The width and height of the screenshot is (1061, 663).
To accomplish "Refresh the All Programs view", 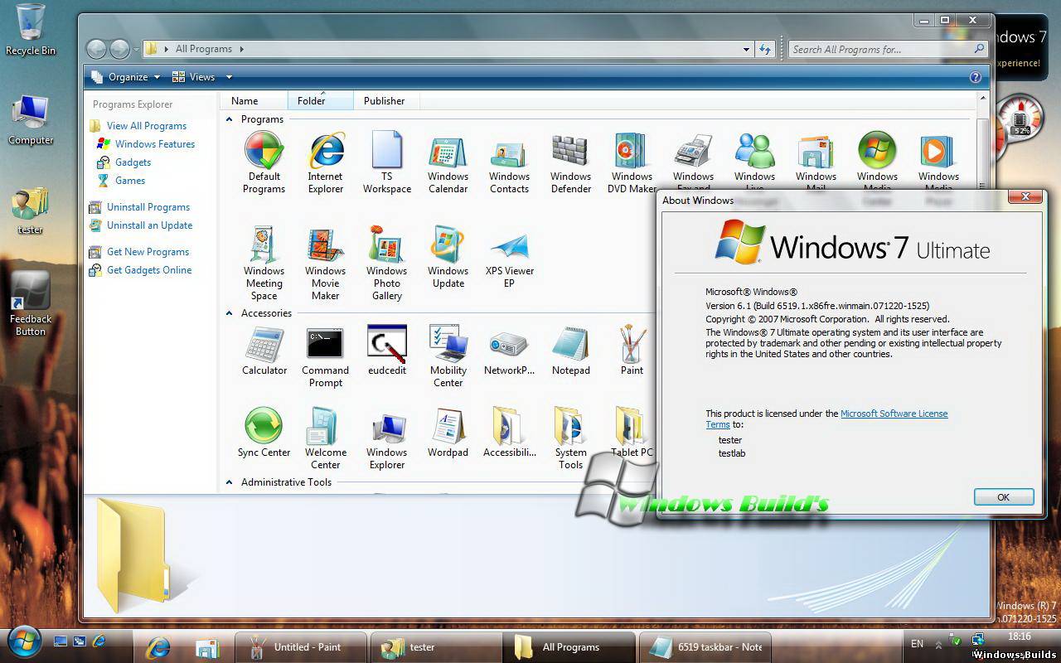I will tap(765, 50).
